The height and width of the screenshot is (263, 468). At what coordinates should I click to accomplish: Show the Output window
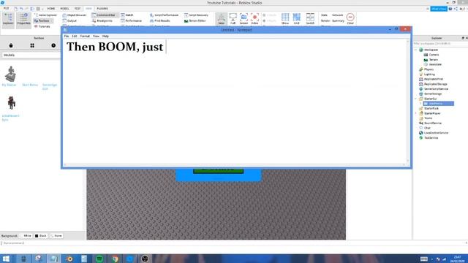click(x=69, y=20)
